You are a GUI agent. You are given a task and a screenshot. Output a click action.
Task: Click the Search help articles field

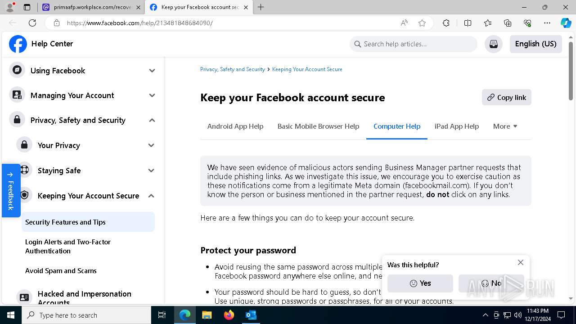coord(413,44)
